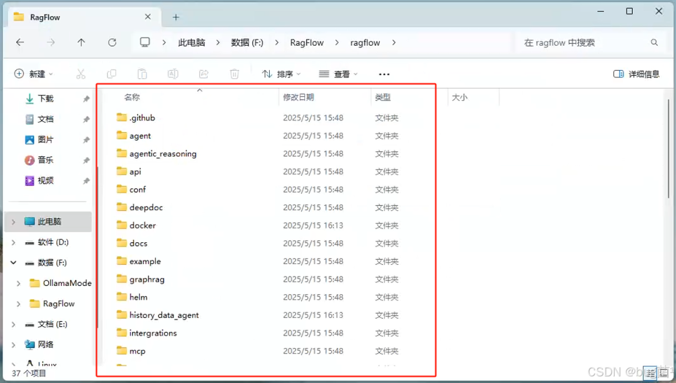The height and width of the screenshot is (383, 676).
Task: Select the history_data_agent folder
Action: click(164, 315)
